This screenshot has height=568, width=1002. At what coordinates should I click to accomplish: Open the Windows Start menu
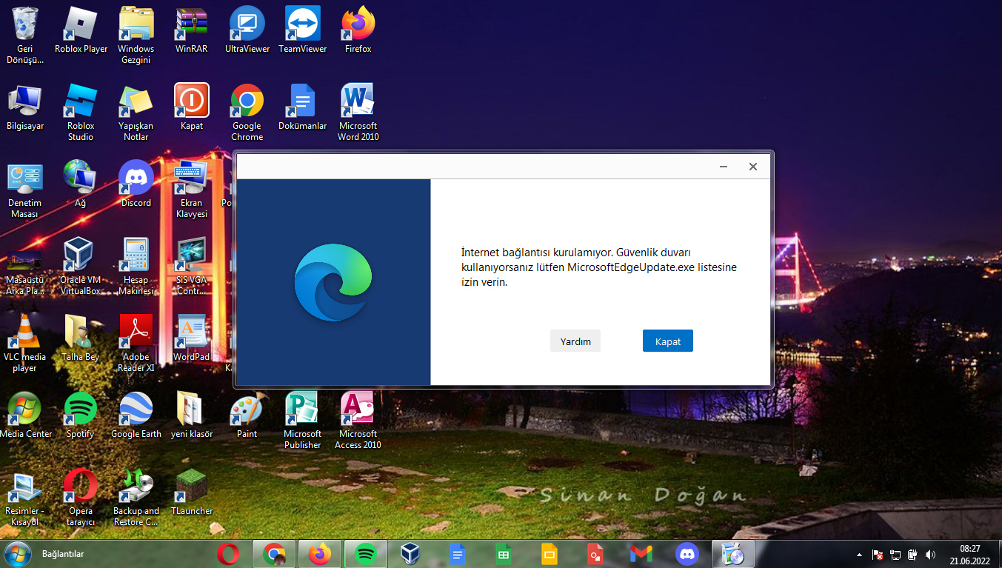(16, 554)
